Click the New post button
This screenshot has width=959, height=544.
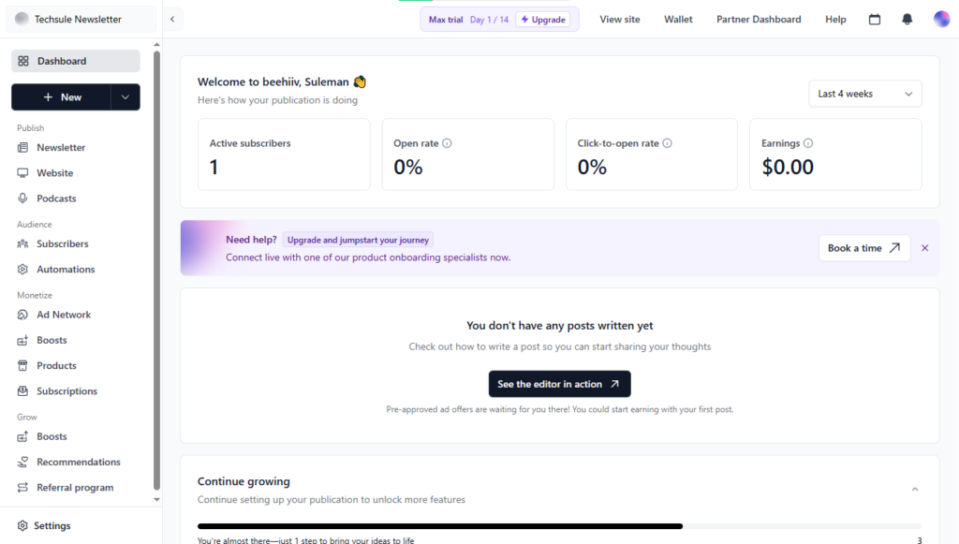(x=61, y=97)
